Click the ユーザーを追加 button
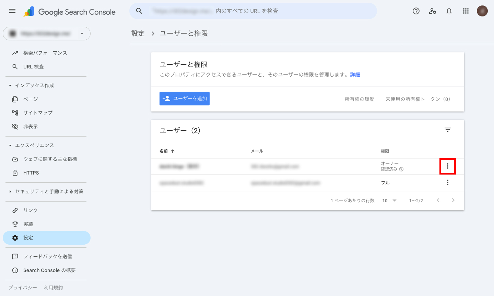This screenshot has width=494, height=296. [185, 99]
